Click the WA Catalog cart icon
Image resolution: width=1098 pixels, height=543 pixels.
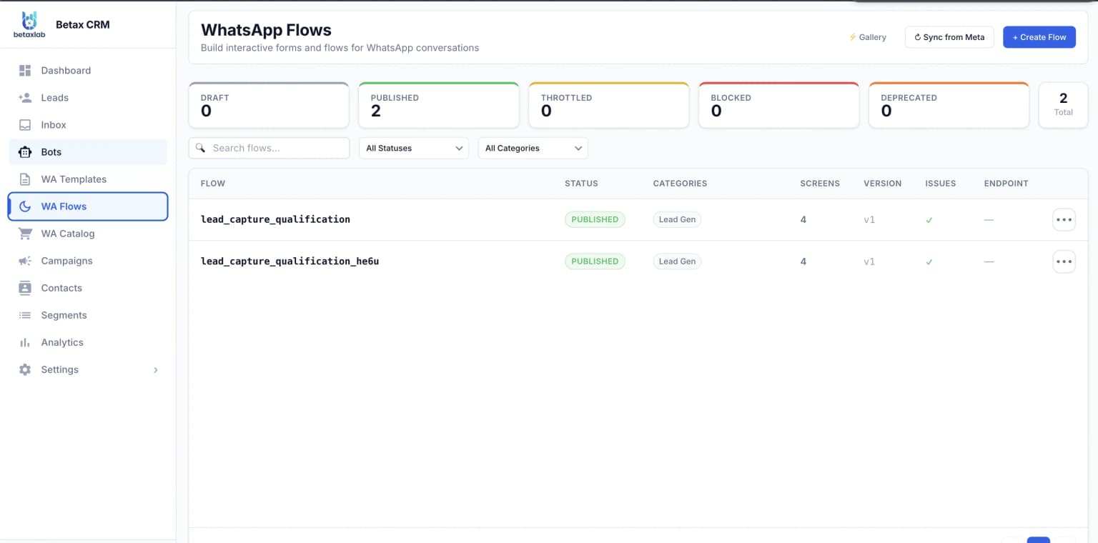(x=25, y=234)
